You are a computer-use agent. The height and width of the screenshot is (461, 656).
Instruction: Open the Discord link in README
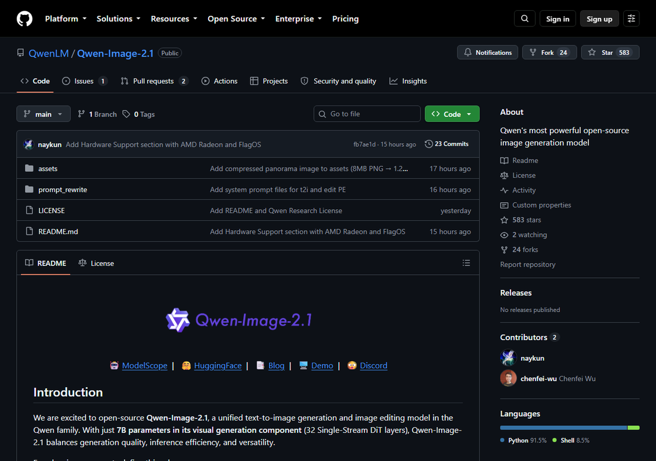click(373, 366)
